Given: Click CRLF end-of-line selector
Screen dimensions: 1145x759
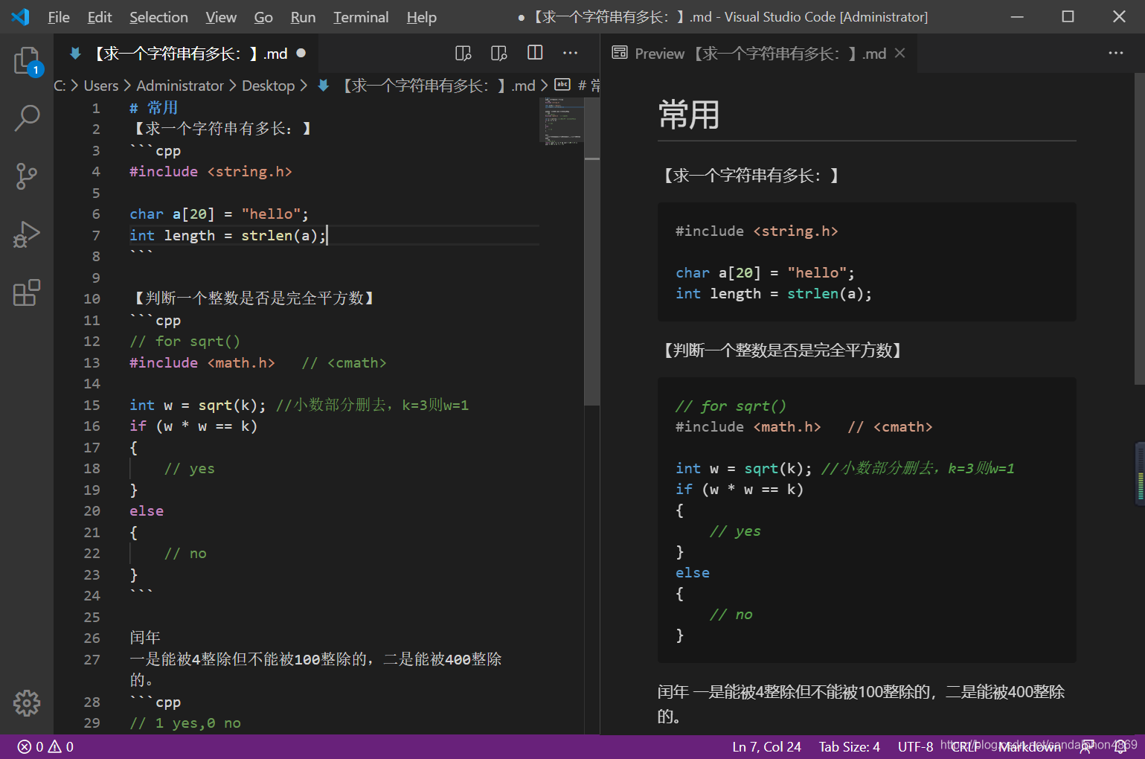Looking at the screenshot, I should click(966, 746).
